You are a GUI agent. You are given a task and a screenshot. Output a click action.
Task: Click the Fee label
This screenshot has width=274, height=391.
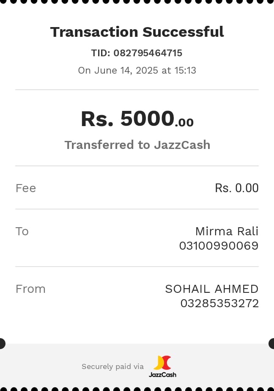point(26,188)
